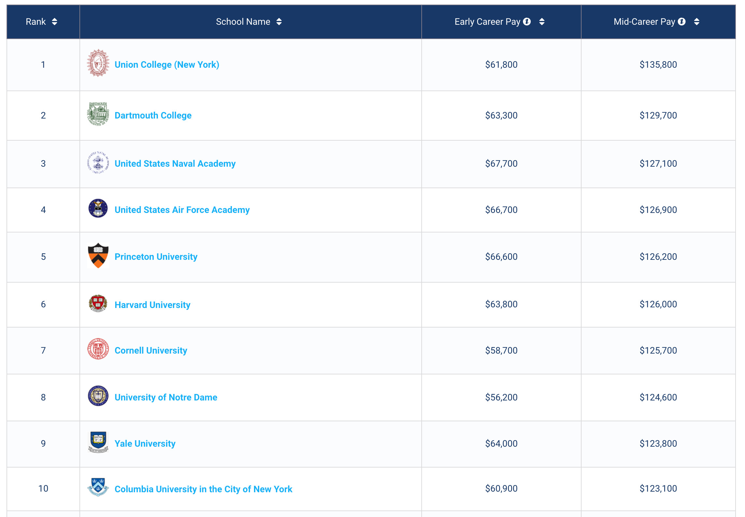Click Naval Academy seal logo

98,162
